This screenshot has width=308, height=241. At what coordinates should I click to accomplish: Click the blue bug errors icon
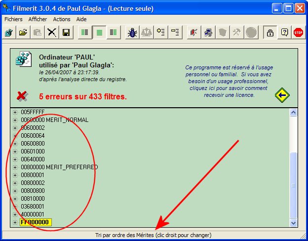pos(132,32)
